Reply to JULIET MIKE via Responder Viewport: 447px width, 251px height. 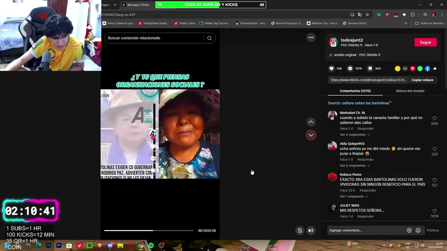click(x=365, y=216)
